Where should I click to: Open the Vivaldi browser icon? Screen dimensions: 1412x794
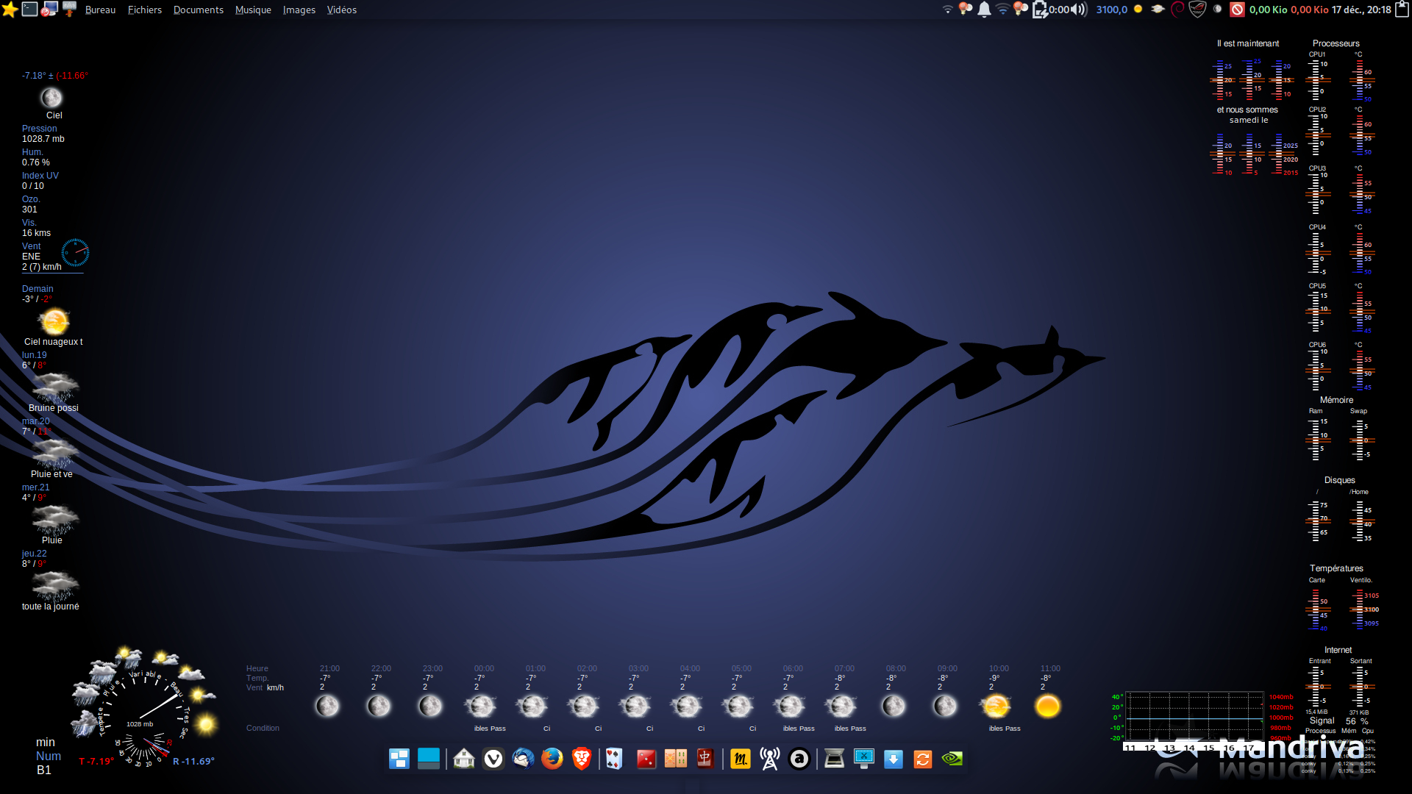(x=493, y=758)
